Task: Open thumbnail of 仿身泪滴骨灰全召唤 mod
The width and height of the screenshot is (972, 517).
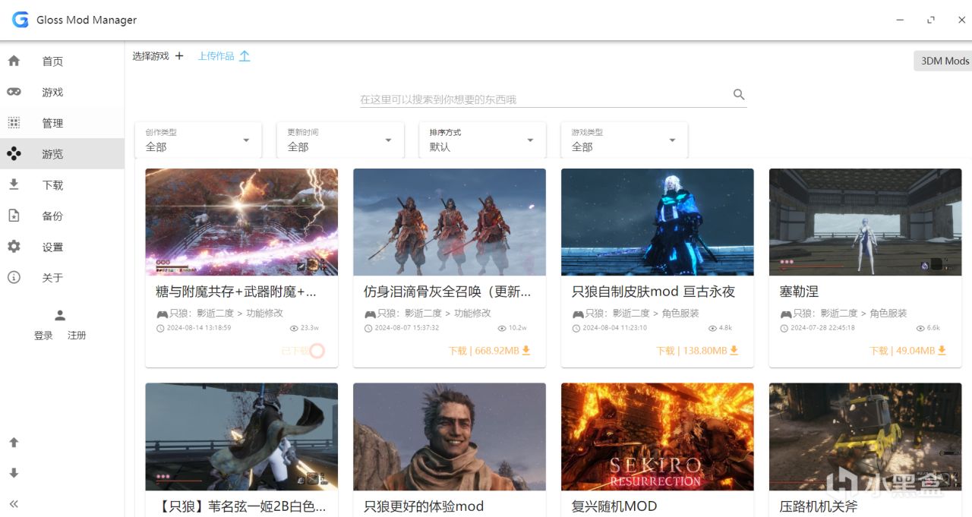Action: 450,222
